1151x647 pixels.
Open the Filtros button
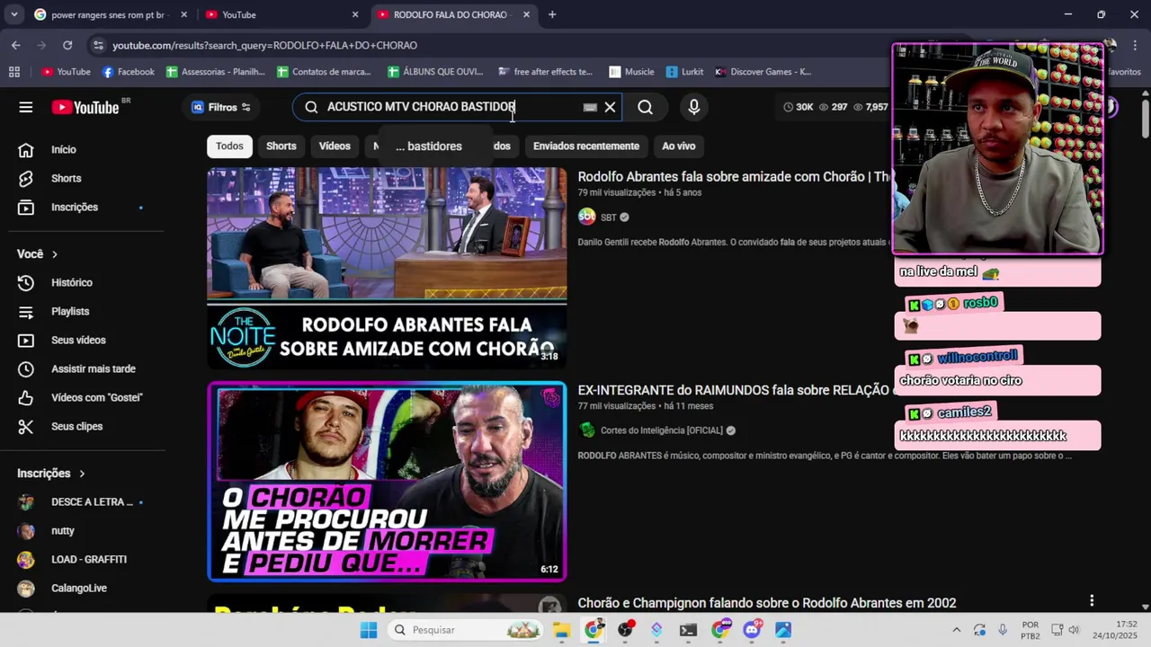221,107
